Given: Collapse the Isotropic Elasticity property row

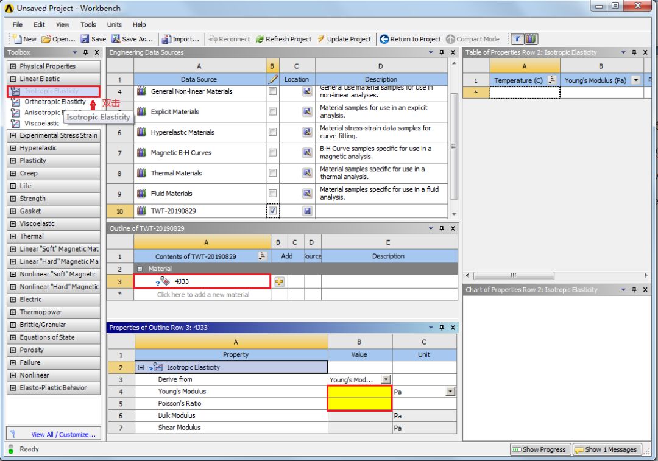Looking at the screenshot, I should tap(141, 367).
